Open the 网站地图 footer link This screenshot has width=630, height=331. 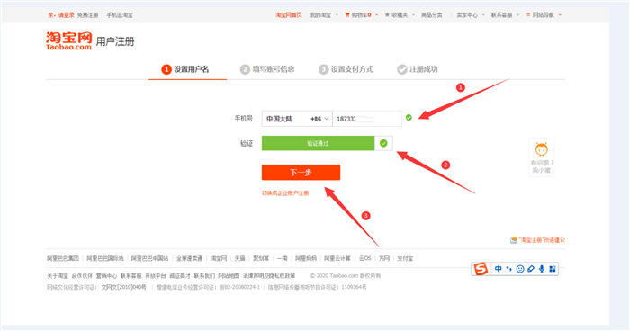click(229, 276)
